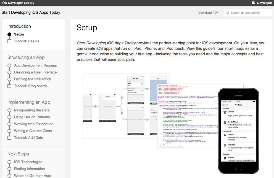274x178 pixels.
Task: Click the square marker beside Tutorial: Storyboards
Action: pyautogui.click(x=9, y=86)
